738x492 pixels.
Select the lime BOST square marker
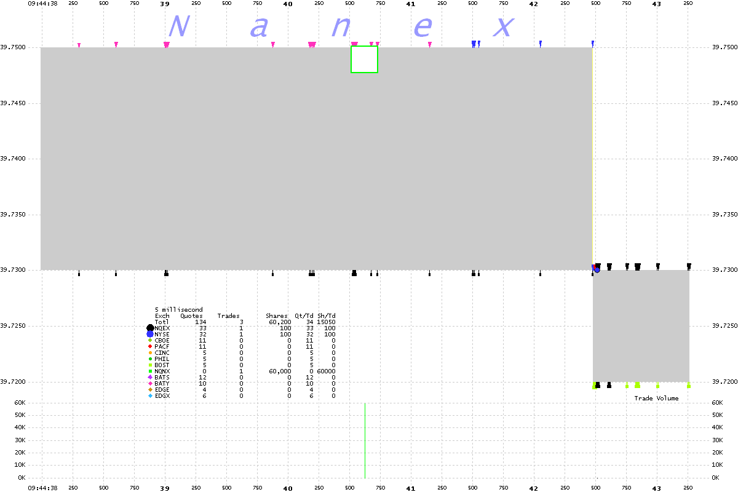[150, 365]
